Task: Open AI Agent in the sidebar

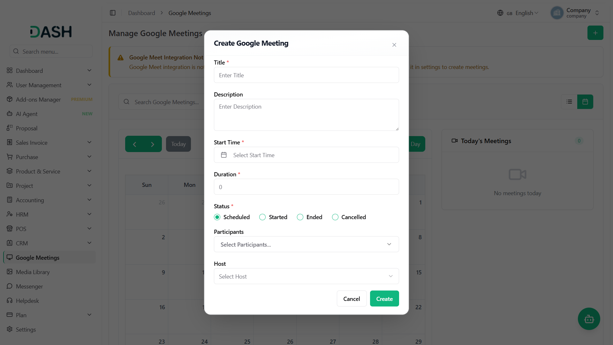Action: [49, 114]
